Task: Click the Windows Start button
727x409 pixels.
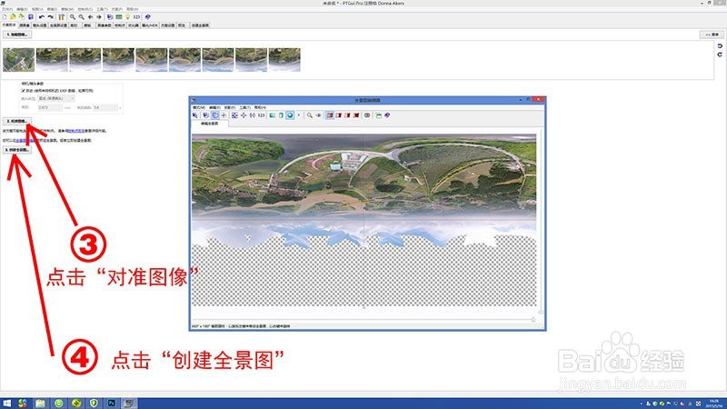Action: (6, 404)
